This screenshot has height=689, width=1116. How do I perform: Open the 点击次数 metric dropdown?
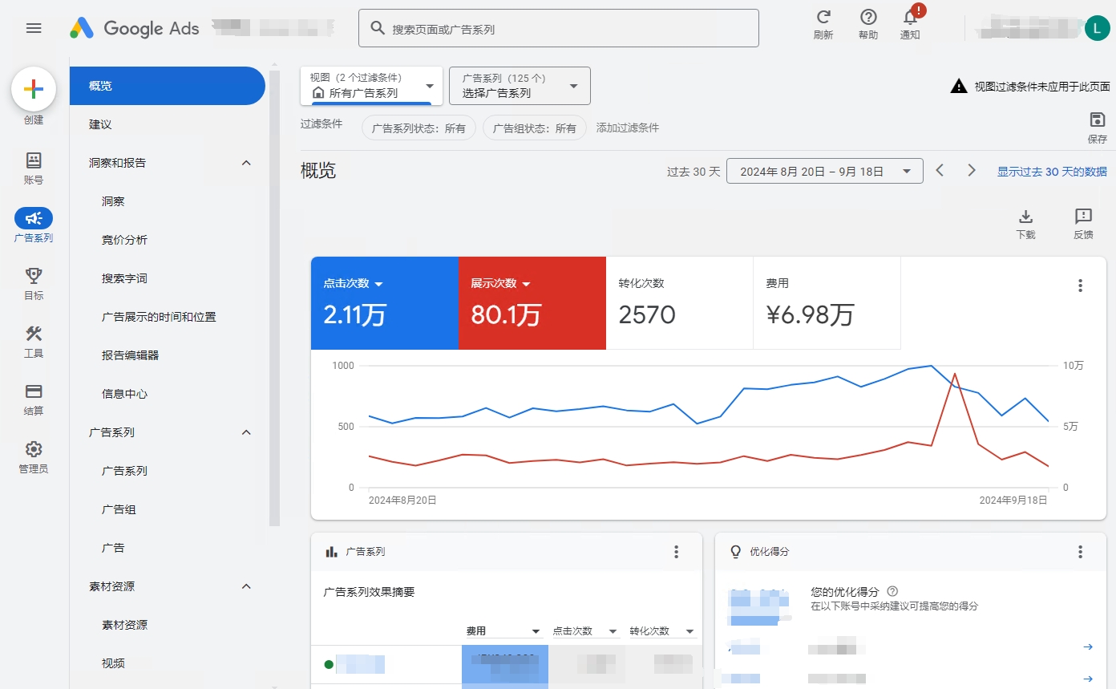[354, 283]
